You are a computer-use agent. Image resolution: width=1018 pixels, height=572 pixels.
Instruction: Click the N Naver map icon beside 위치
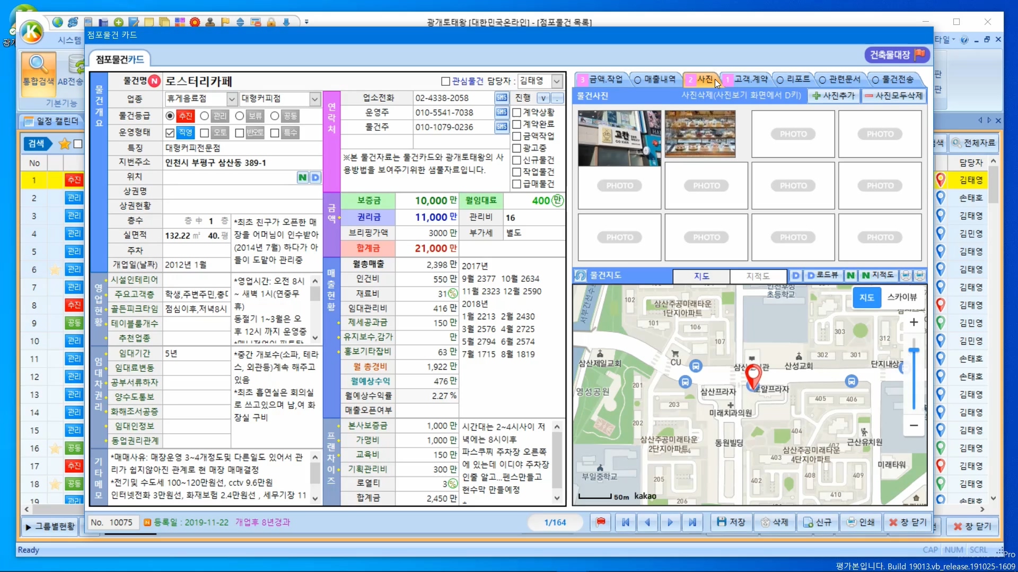pos(302,177)
